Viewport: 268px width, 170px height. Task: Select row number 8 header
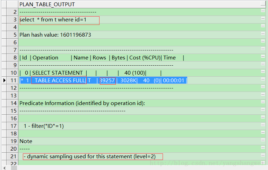coord(12,58)
